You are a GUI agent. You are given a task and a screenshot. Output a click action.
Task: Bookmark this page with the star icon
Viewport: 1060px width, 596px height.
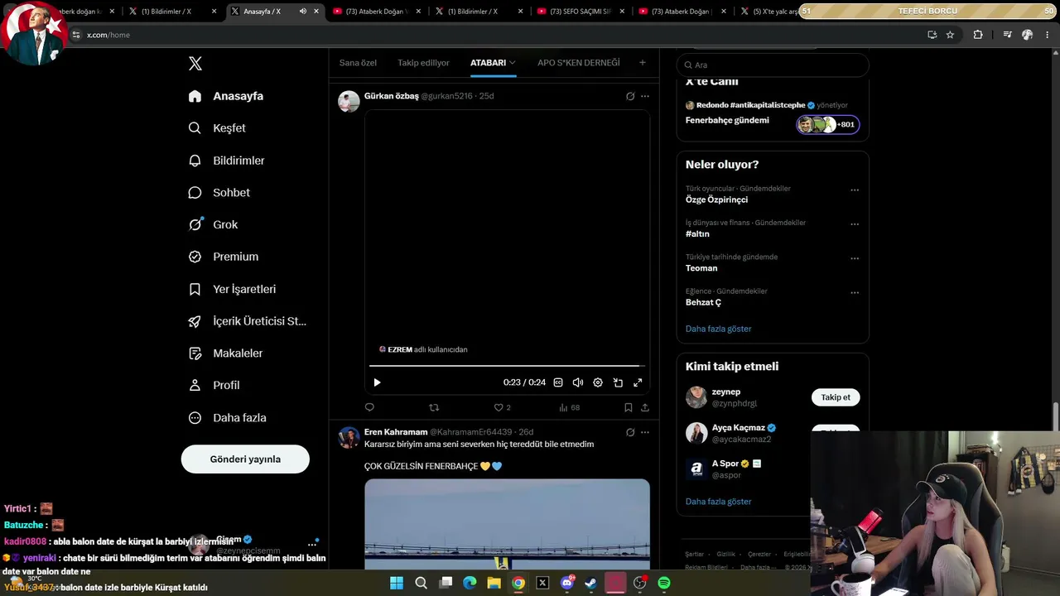pos(950,35)
